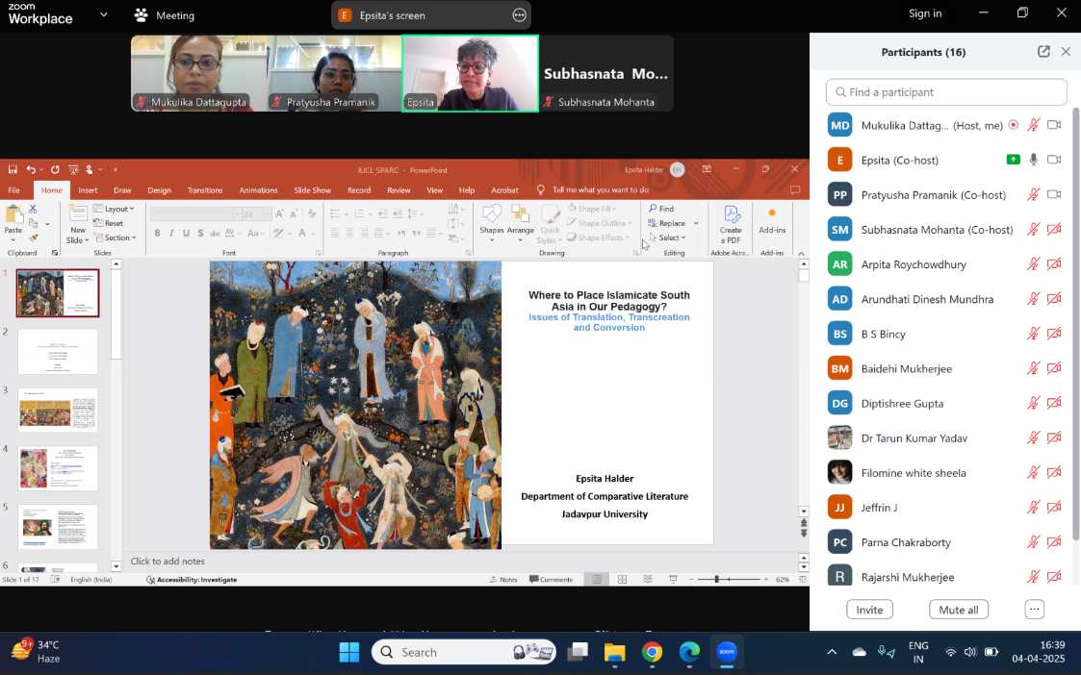Viewport: 1081px width, 675px height.
Task: Open the Slide Show ribbon tab
Action: (x=312, y=190)
